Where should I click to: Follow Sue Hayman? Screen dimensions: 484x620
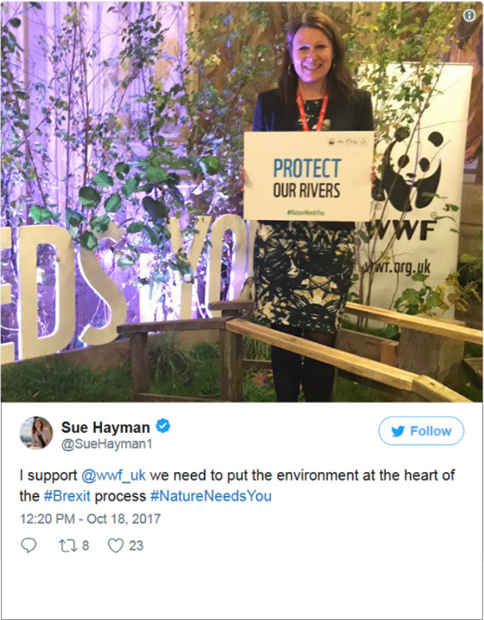coord(421,431)
